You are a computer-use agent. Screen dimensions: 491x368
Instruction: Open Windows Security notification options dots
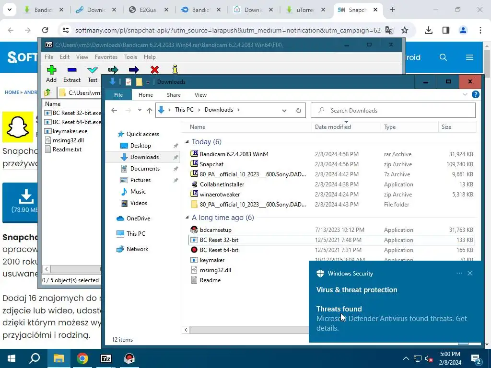pyautogui.click(x=459, y=273)
